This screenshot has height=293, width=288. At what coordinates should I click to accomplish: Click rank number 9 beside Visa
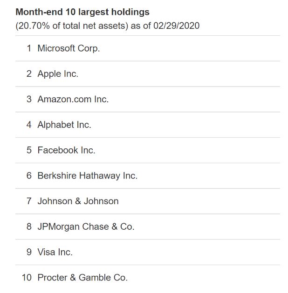[x=29, y=252]
